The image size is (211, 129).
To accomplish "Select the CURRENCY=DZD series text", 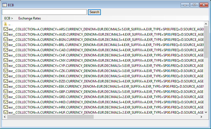I will 106,81.
